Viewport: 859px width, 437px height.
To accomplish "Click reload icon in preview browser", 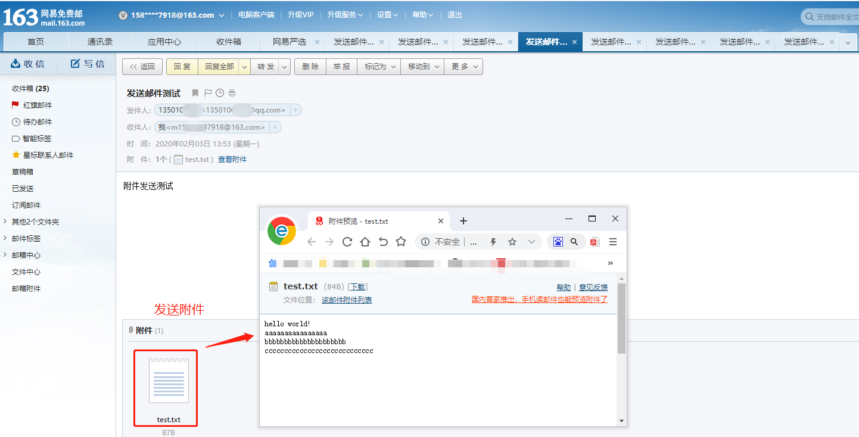I will [347, 242].
